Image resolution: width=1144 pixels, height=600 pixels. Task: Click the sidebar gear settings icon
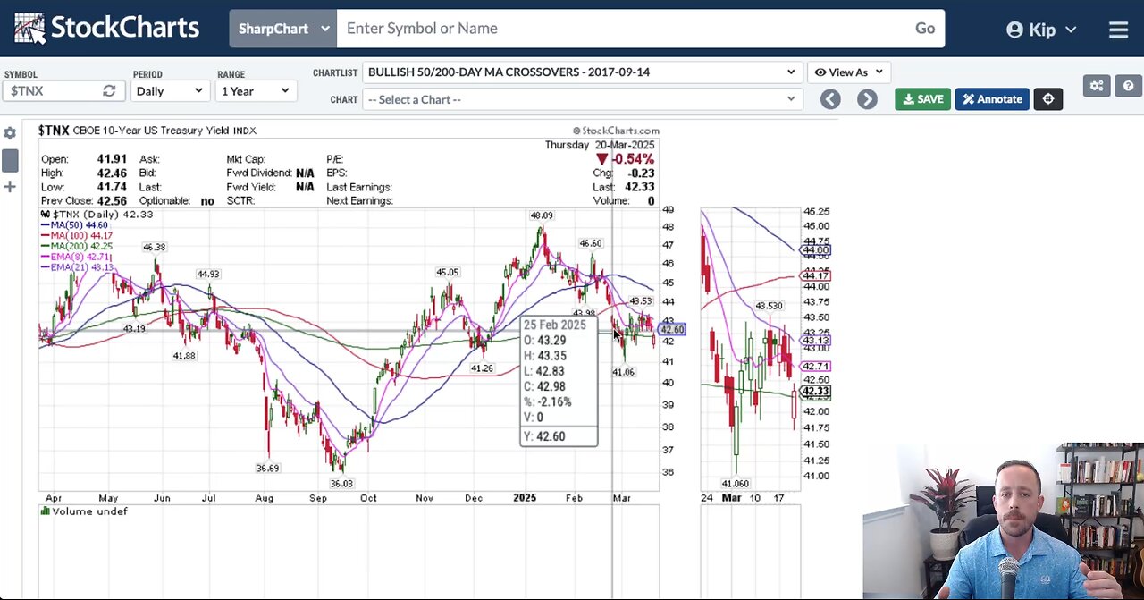[10, 133]
